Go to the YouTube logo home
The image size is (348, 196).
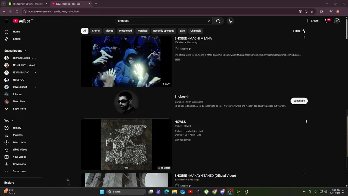click(x=21, y=21)
